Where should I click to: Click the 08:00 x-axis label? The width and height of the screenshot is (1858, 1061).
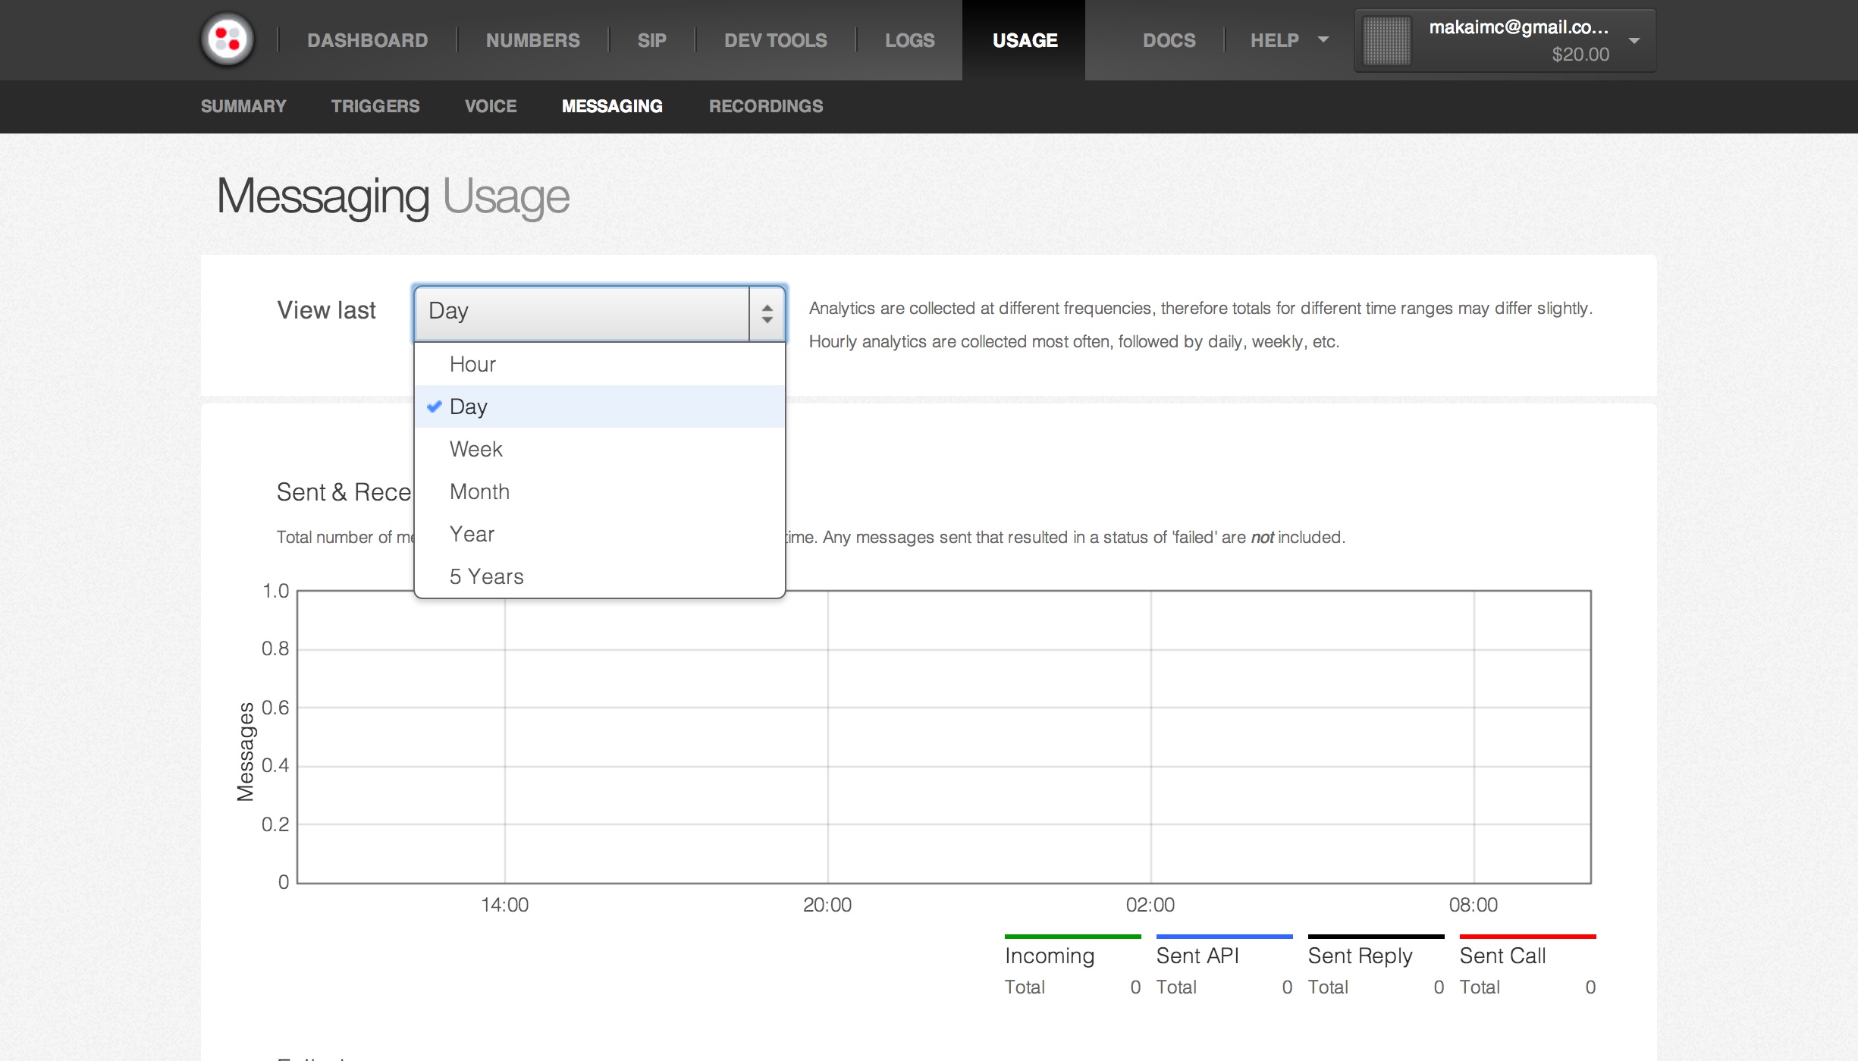pos(1474,905)
